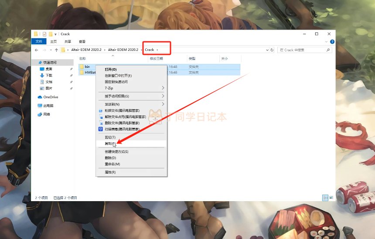Sort by the 修改日期 column header
This screenshot has width=375, height=239.
coord(156,58)
